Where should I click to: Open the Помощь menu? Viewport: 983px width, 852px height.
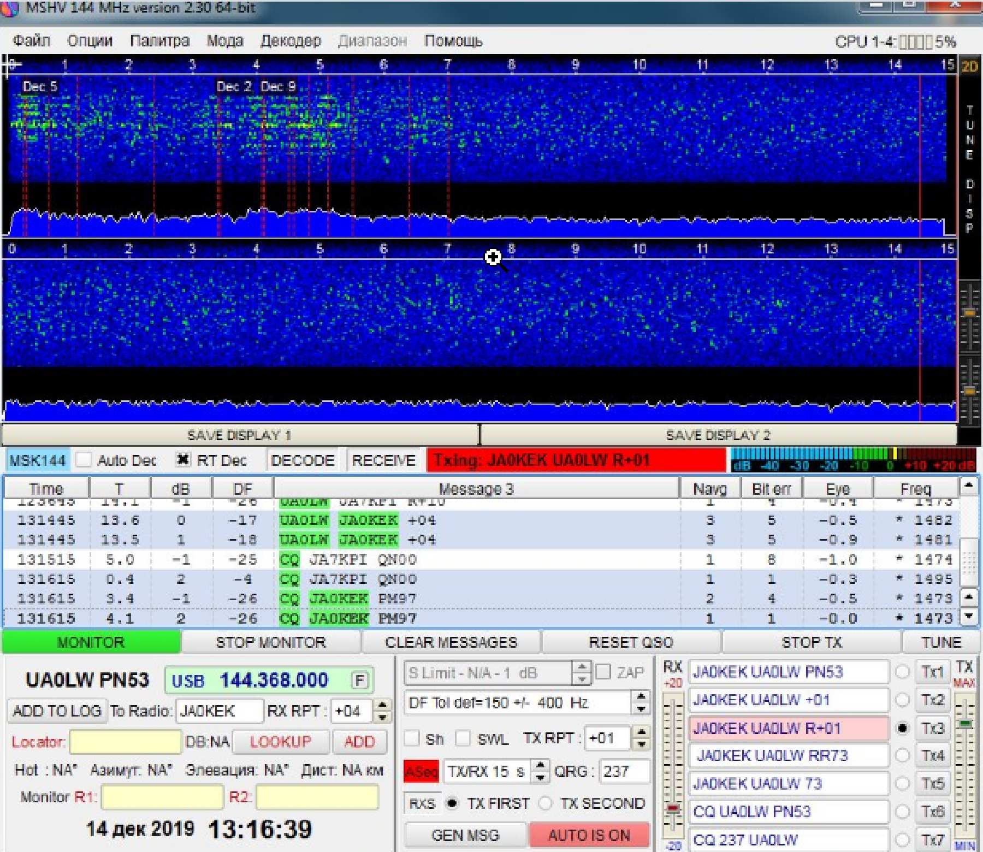[x=453, y=41]
